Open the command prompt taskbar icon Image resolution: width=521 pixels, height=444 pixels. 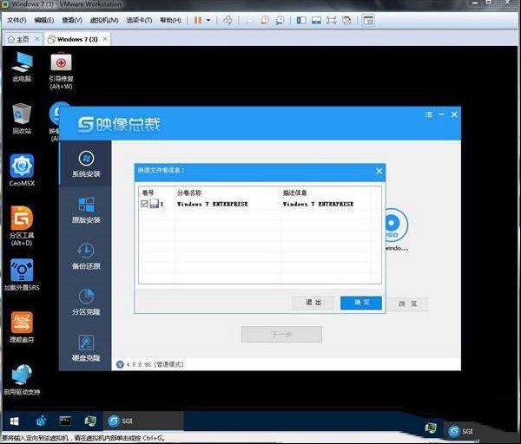click(65, 421)
